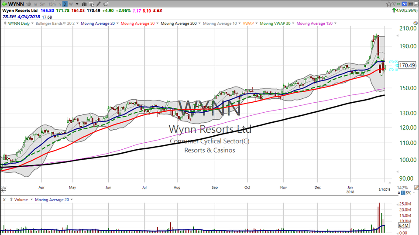Click the Moving Average 200 label
Image resolution: width=419 pixels, height=235 pixels.
coord(179,23)
